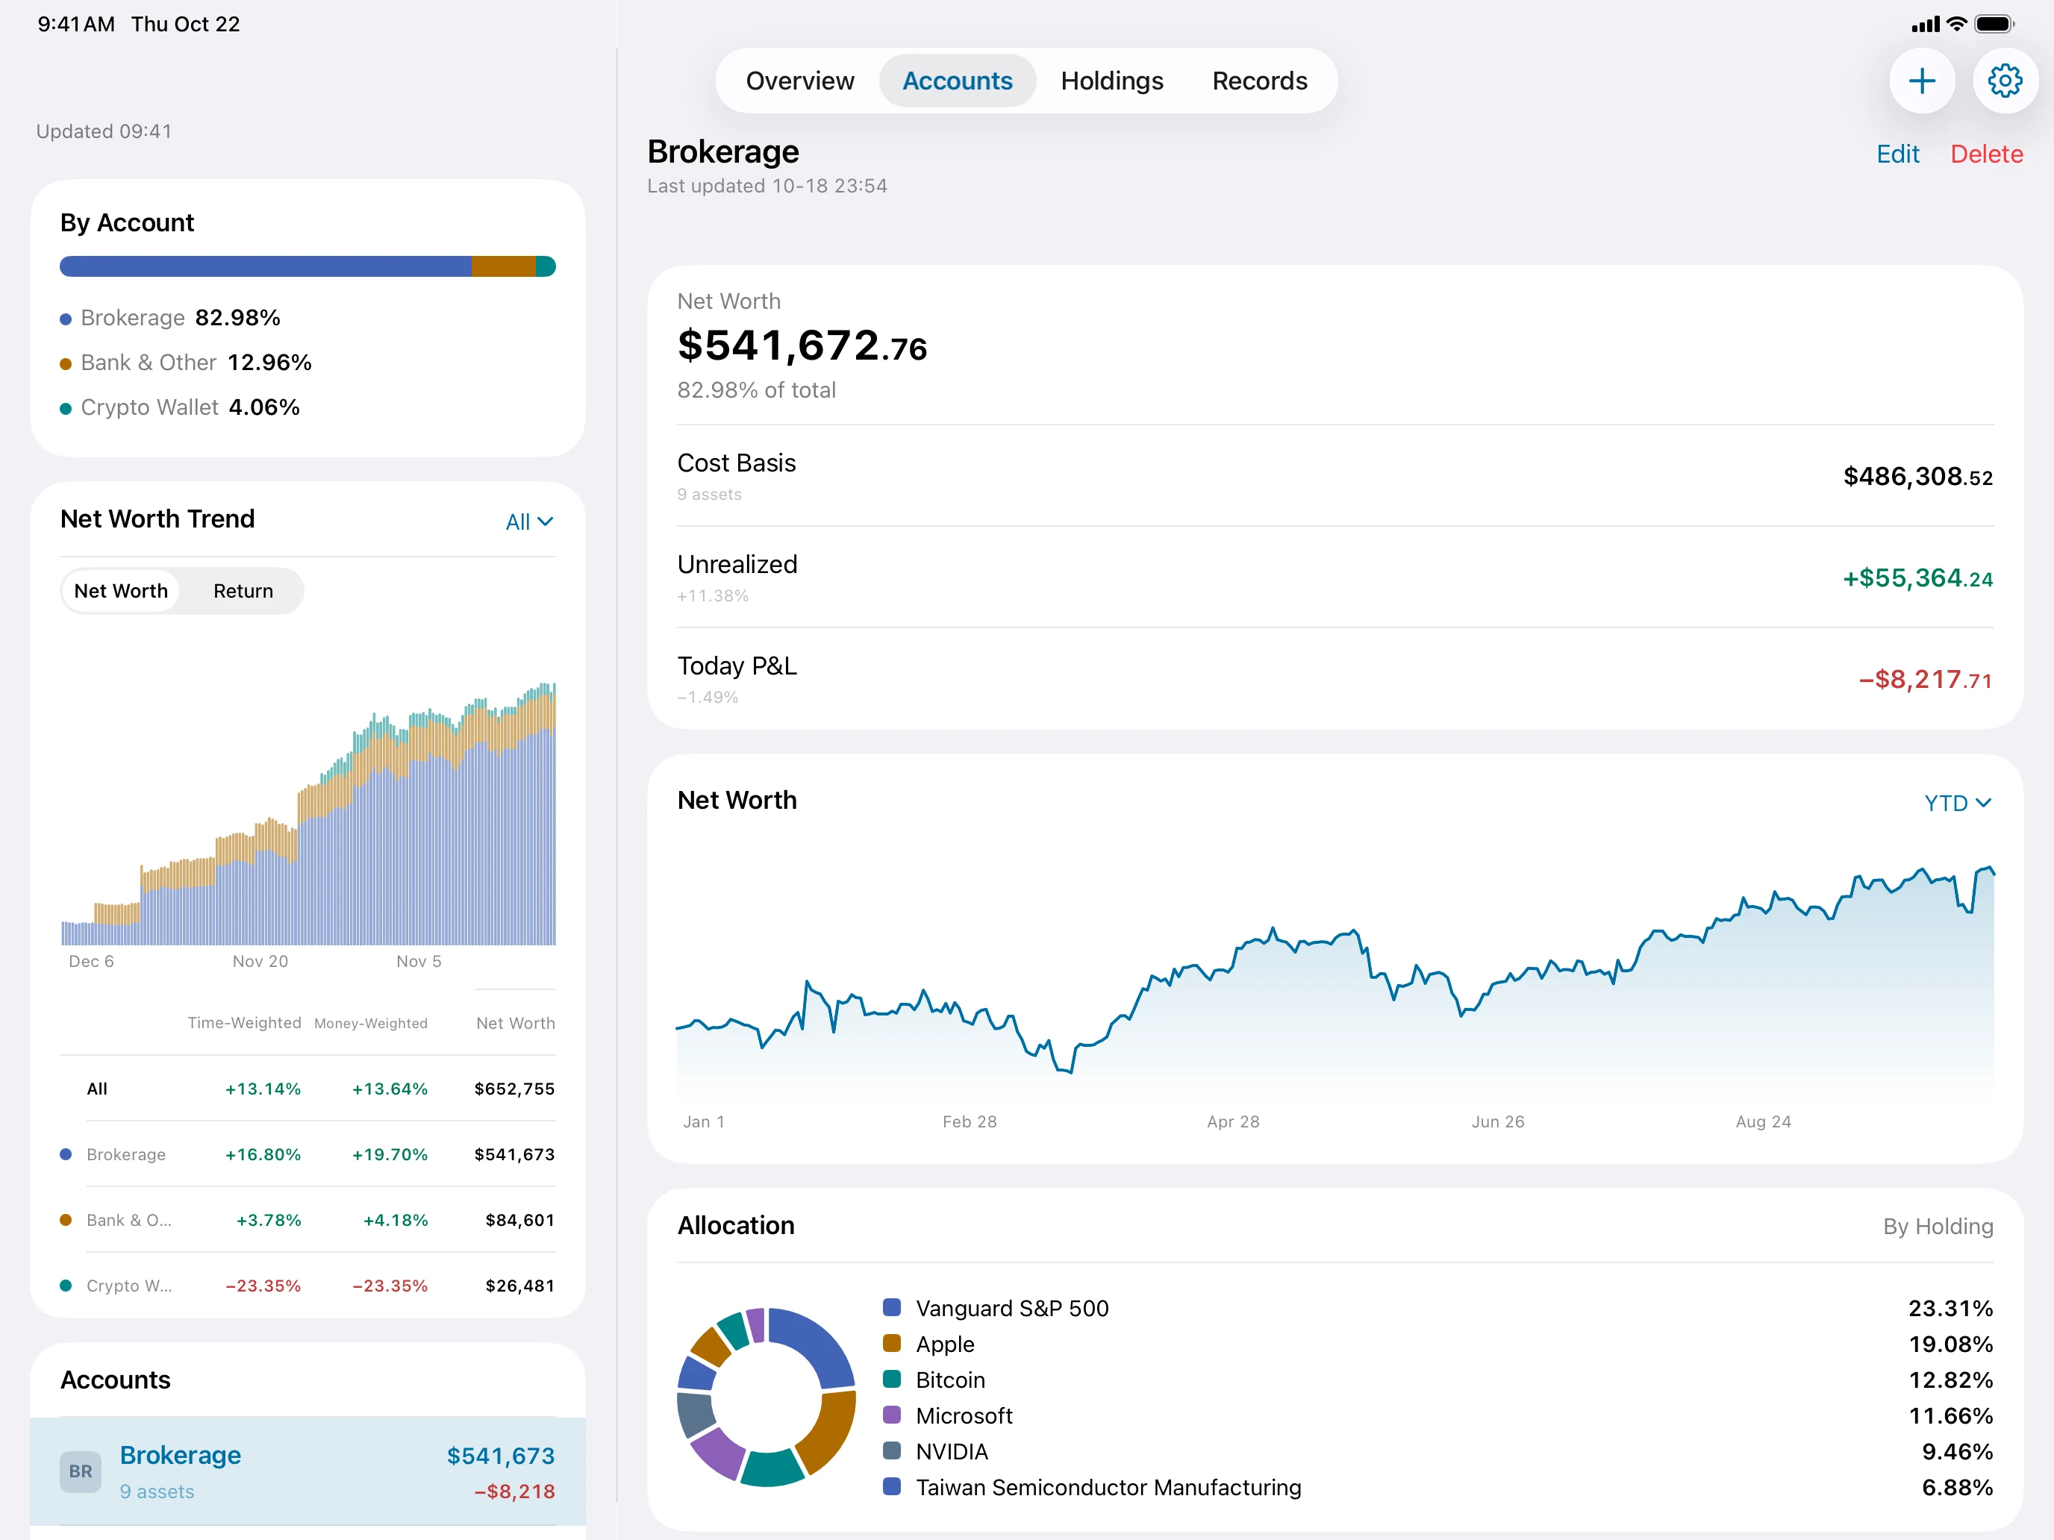
Task: Check the battery status icon
Action: click(x=1994, y=24)
